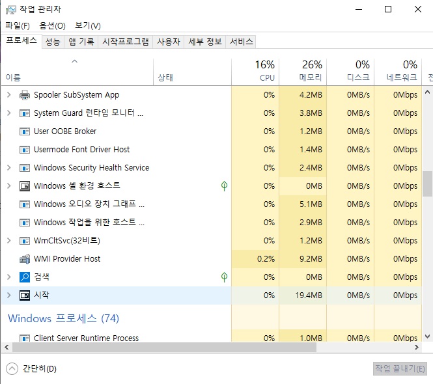Click the WmCltSvc(32비트) process icon

(25, 241)
